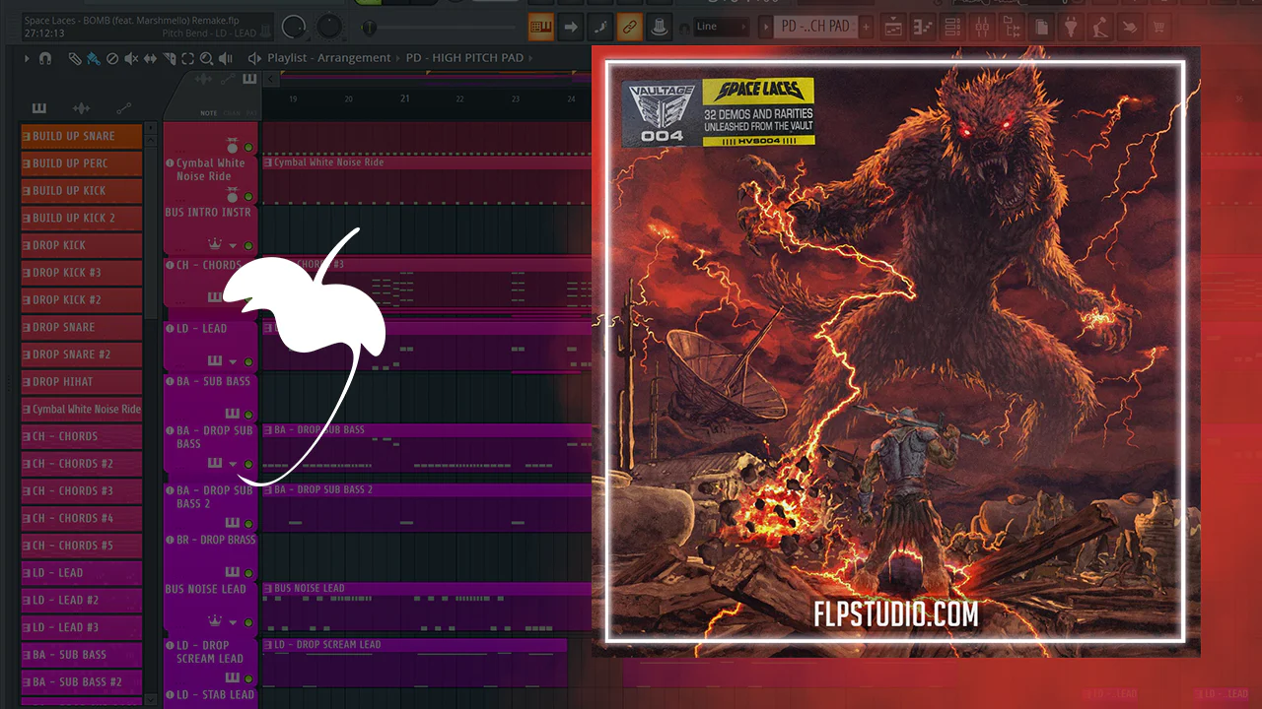Open the Playlist - Arrangement breadcrumb
This screenshot has width=1262, height=709.
pyautogui.click(x=329, y=58)
